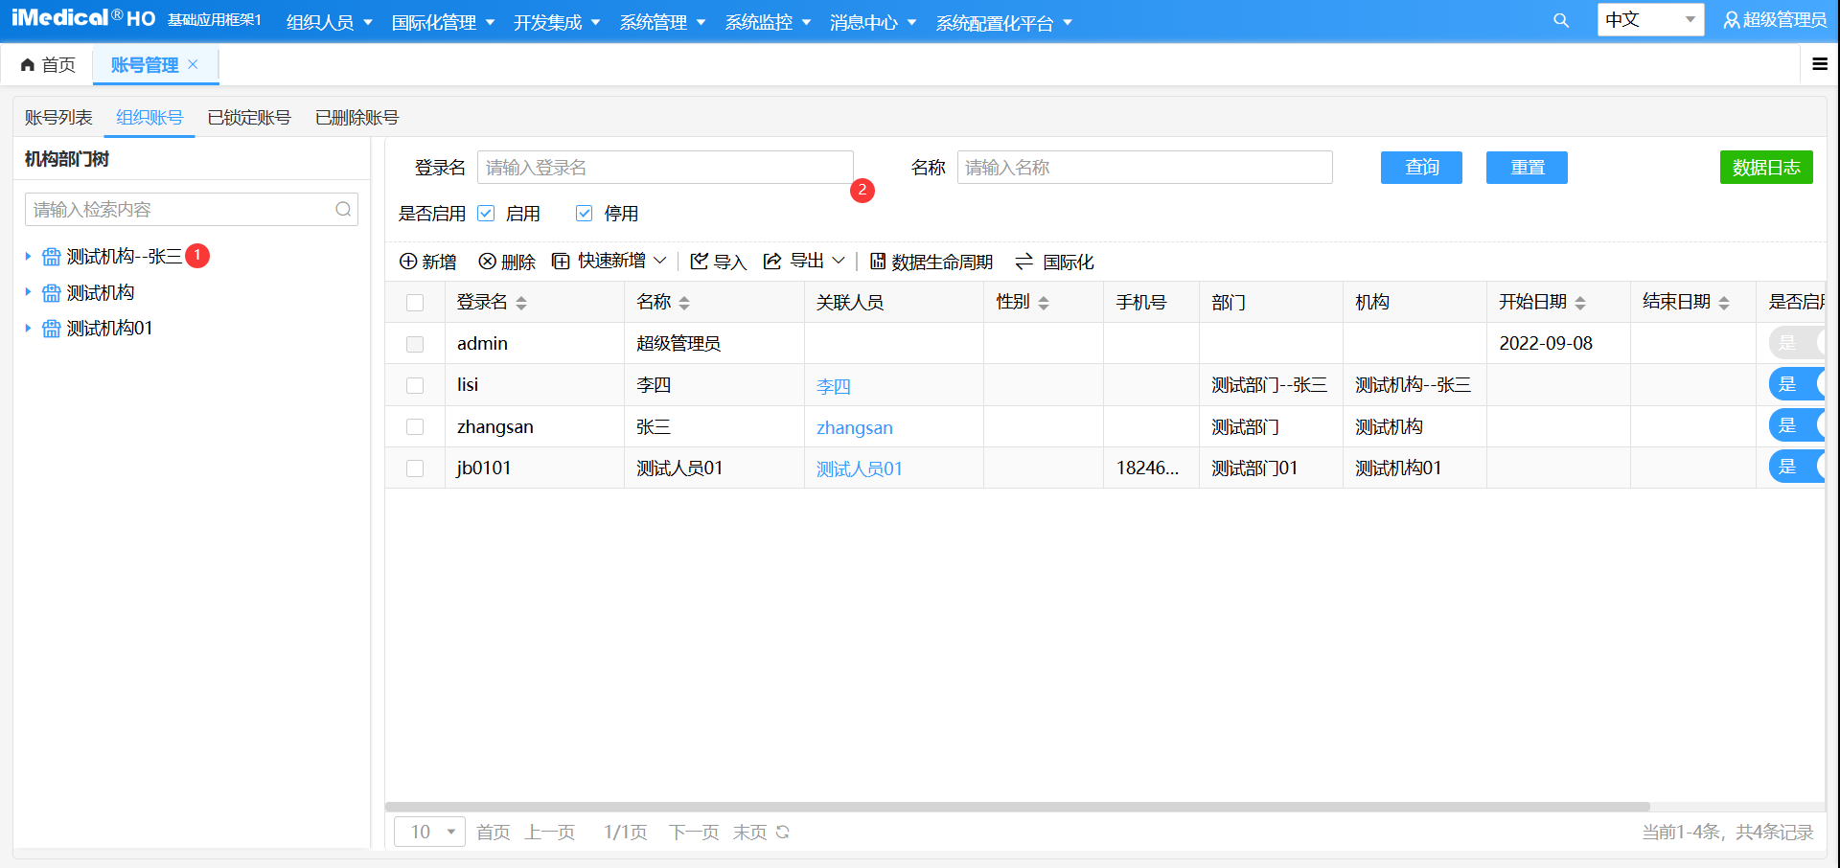Image resolution: width=1840 pixels, height=868 pixels.
Task: Click the 超级管理员 user icon
Action: point(1732,20)
